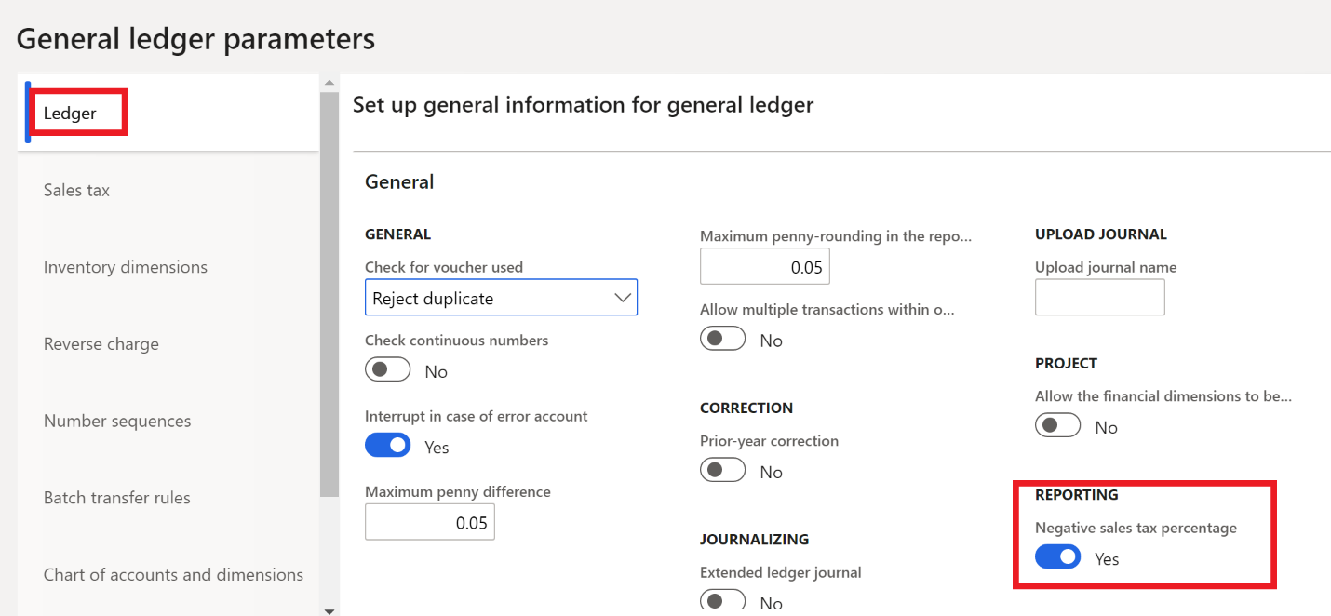Image resolution: width=1331 pixels, height=616 pixels.
Task: Click the CORRECTION group label
Action: coord(746,408)
